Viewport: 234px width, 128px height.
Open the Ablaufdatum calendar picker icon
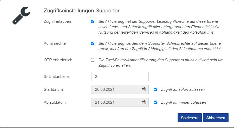(144, 102)
